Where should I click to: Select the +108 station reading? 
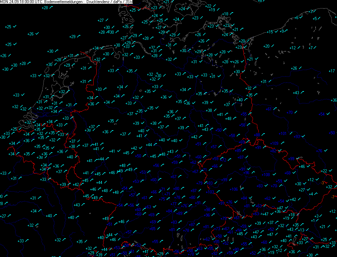[266, 175]
